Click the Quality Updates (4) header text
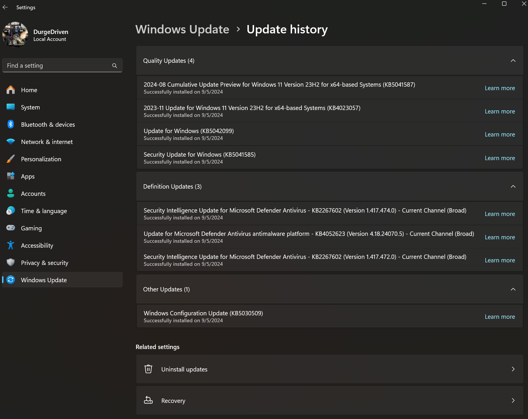This screenshot has width=528, height=419. coord(169,60)
